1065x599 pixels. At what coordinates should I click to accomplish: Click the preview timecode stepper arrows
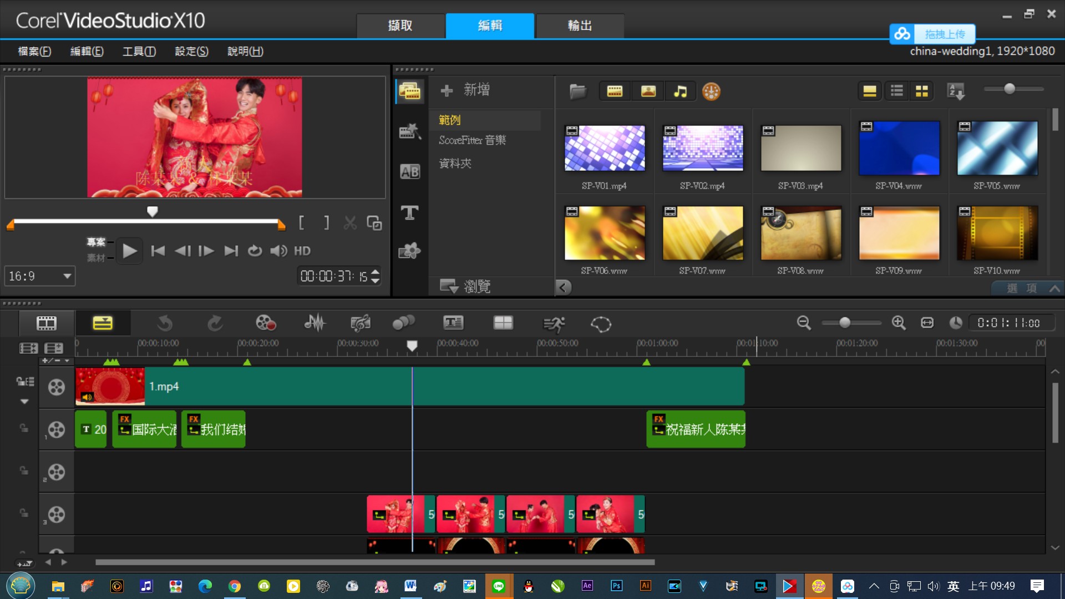point(376,276)
